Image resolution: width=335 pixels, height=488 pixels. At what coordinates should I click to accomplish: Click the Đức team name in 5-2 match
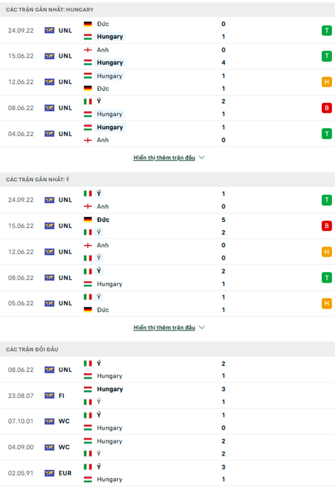(103, 220)
